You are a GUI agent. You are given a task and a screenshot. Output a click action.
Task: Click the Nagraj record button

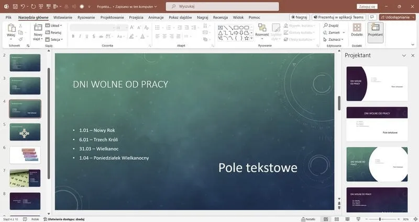(299, 17)
